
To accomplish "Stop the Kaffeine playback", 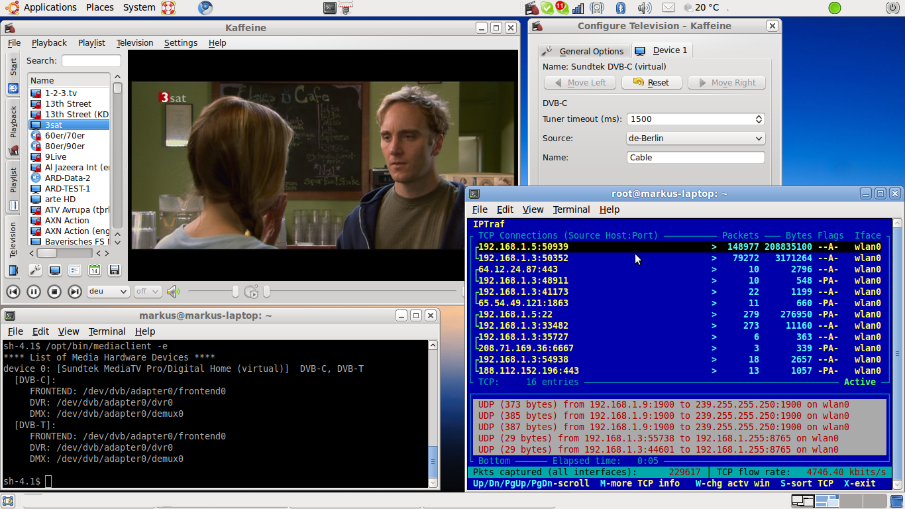I will (x=54, y=292).
